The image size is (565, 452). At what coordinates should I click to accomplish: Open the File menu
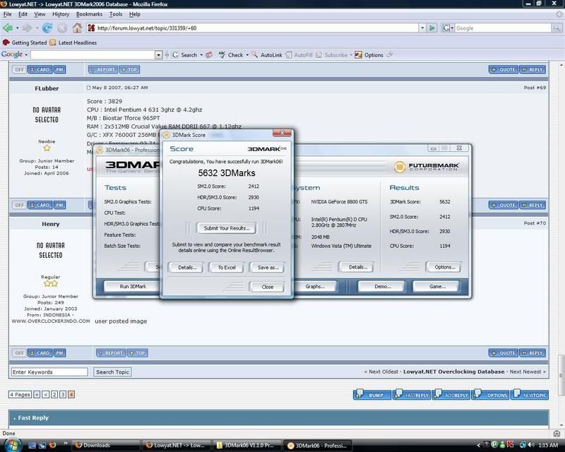[x=7, y=14]
